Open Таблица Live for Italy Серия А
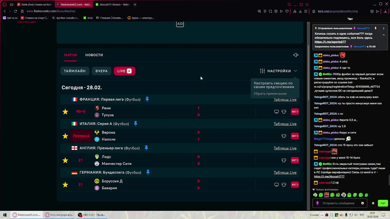The height and width of the screenshot is (219, 390). [285, 124]
